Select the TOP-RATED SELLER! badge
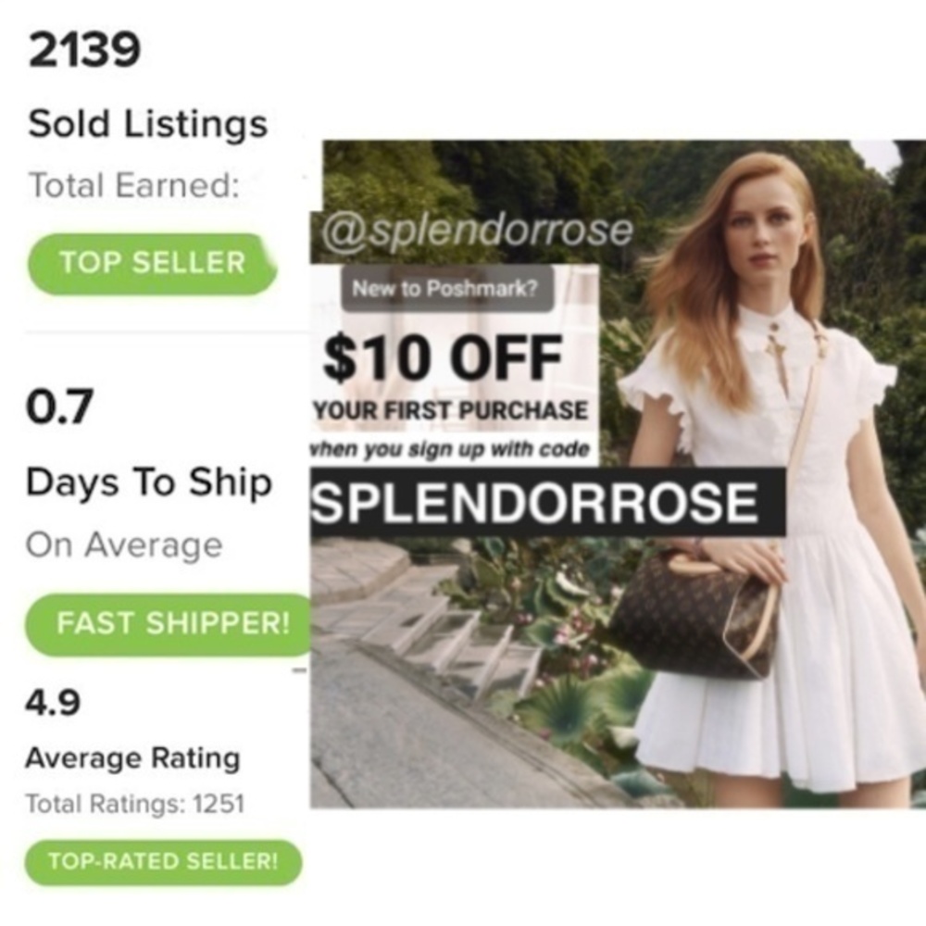926x926 pixels. pyautogui.click(x=163, y=861)
